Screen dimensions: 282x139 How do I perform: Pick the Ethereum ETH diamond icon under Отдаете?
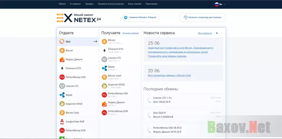click(x=62, y=68)
